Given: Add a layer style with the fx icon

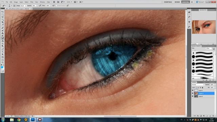Looking at the screenshot, I should tap(198, 116).
